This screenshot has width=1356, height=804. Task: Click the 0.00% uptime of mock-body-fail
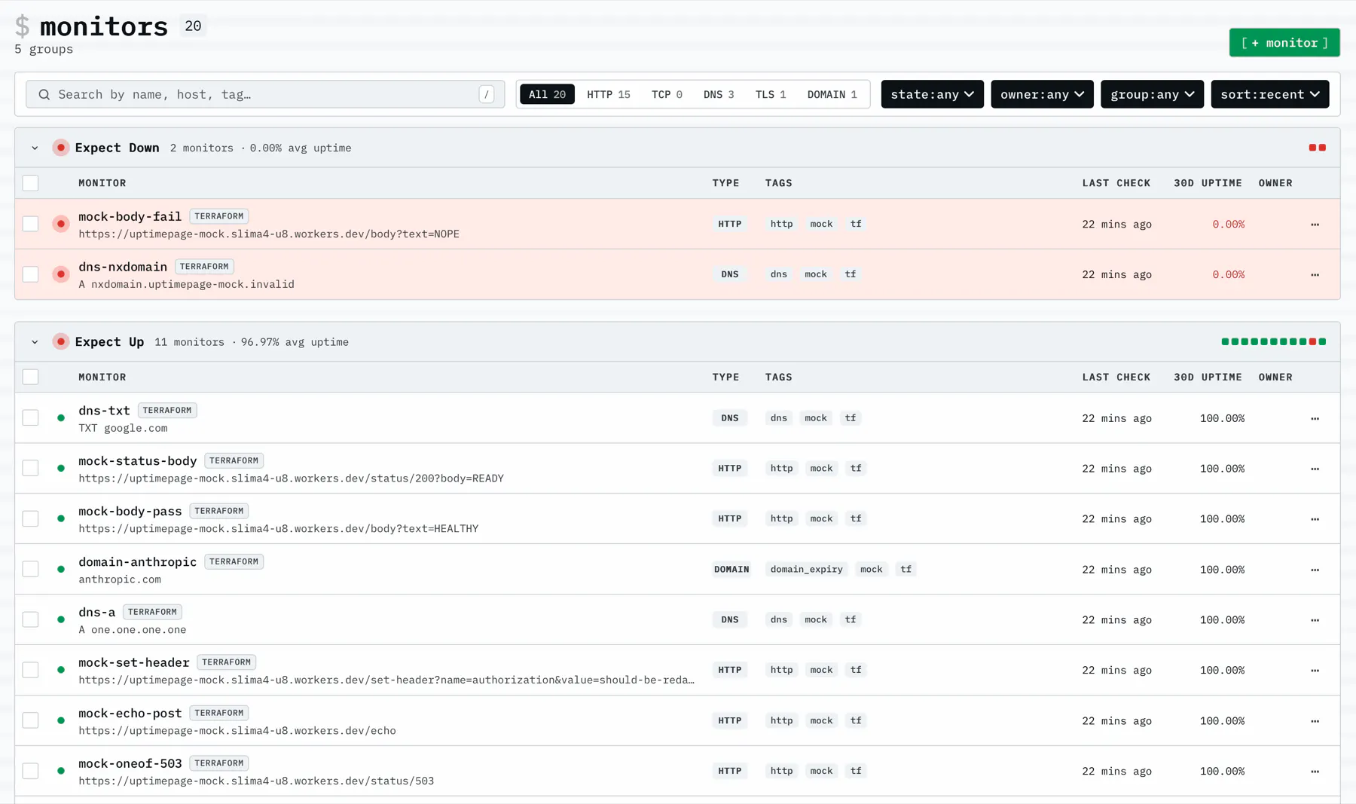tap(1228, 225)
